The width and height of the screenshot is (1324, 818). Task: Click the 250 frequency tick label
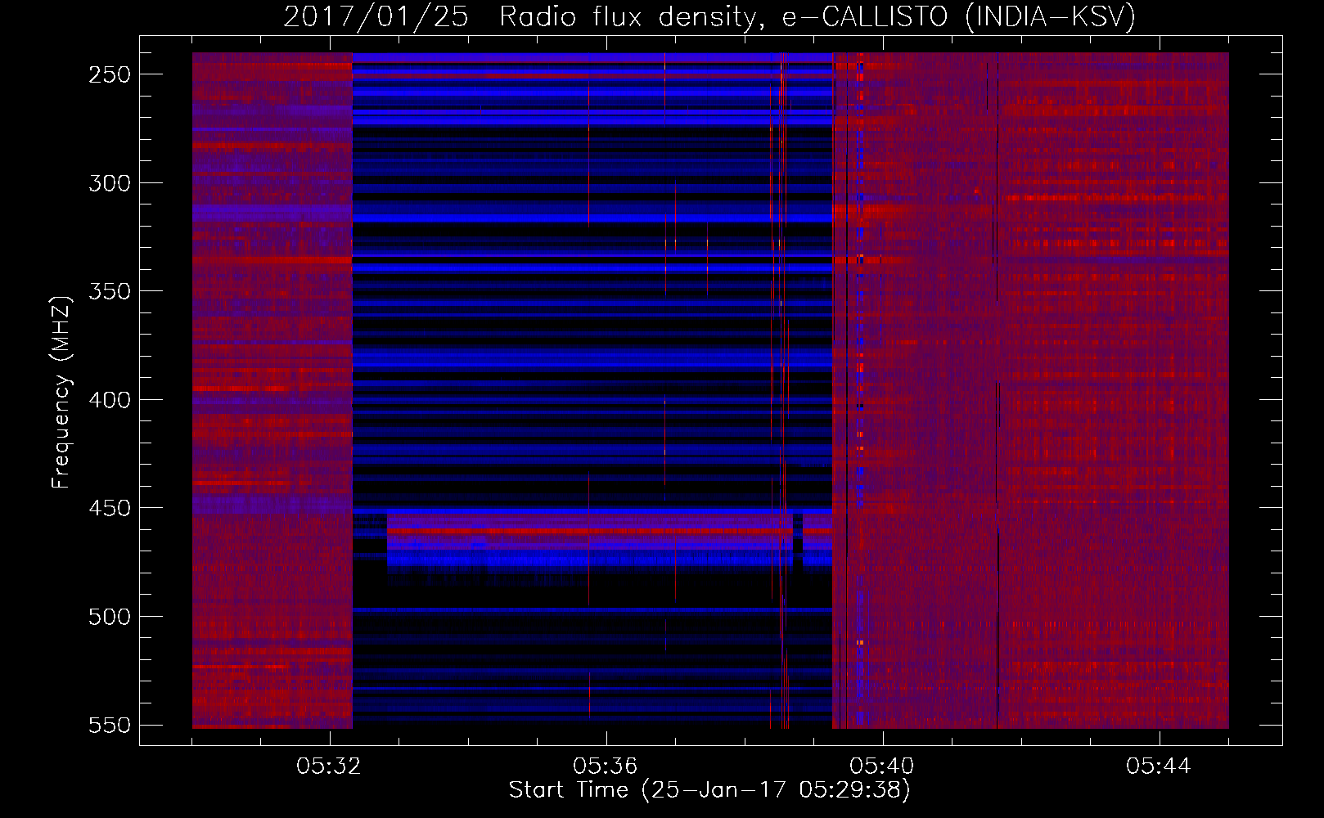coord(110,74)
